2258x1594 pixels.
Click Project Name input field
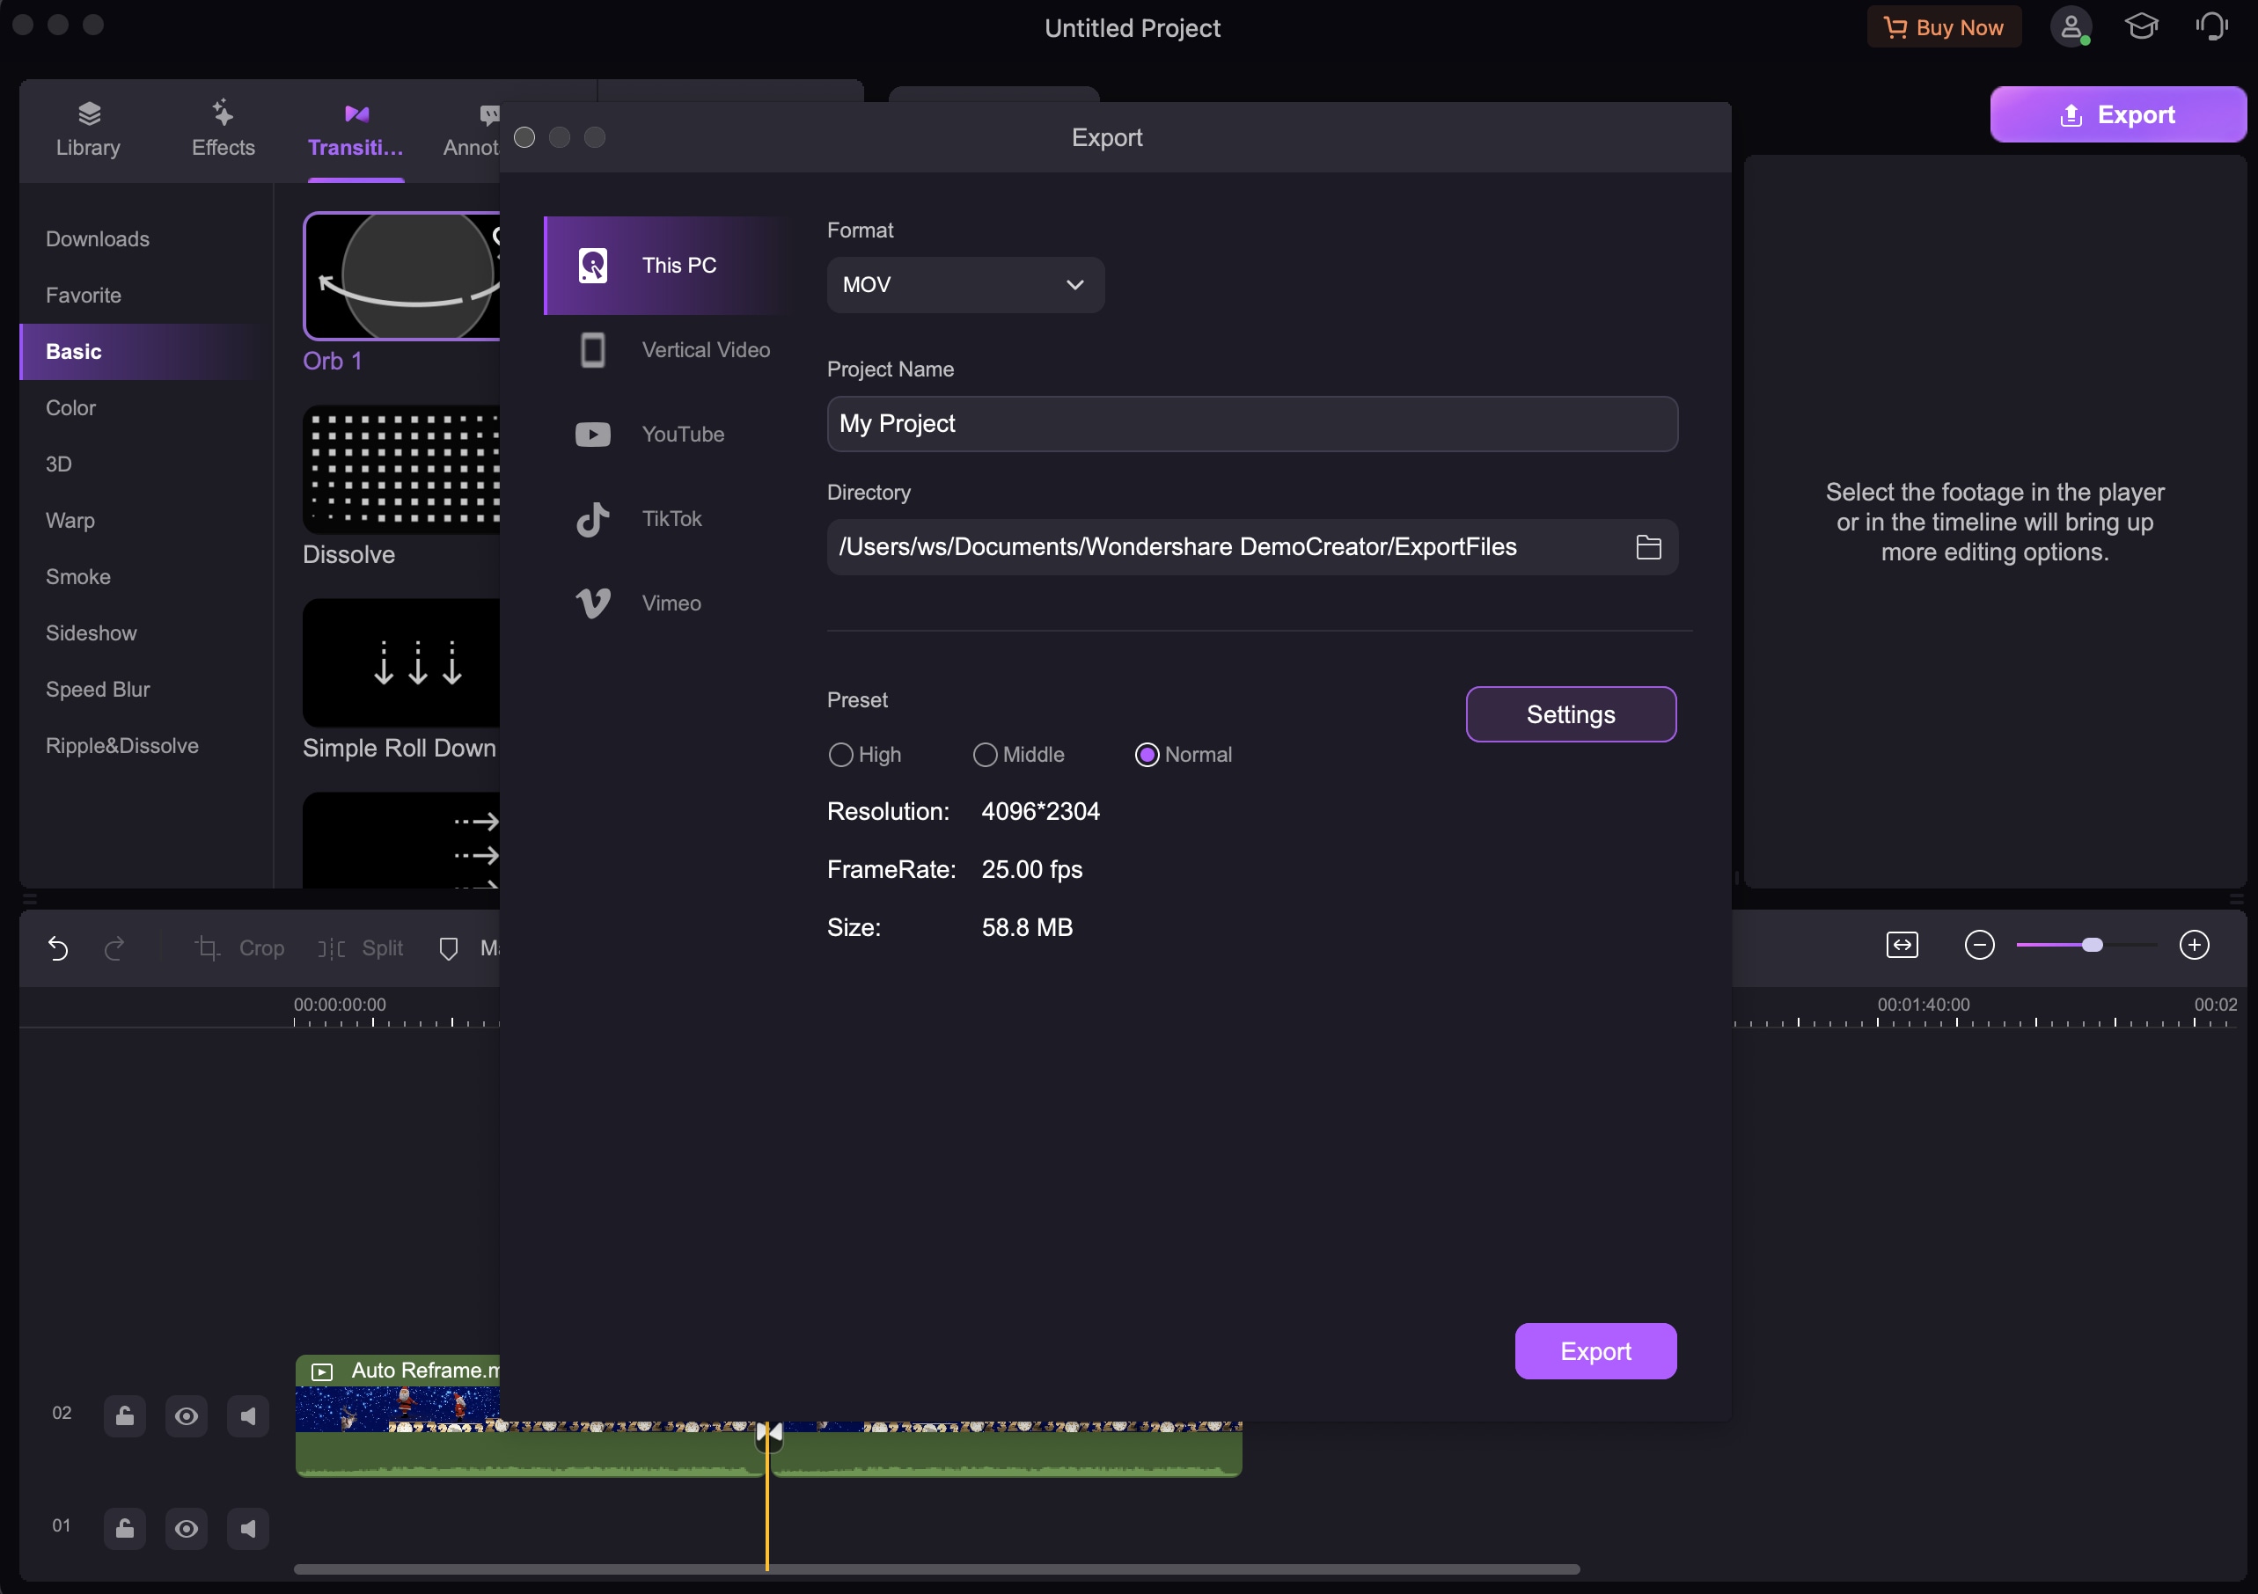(x=1250, y=422)
